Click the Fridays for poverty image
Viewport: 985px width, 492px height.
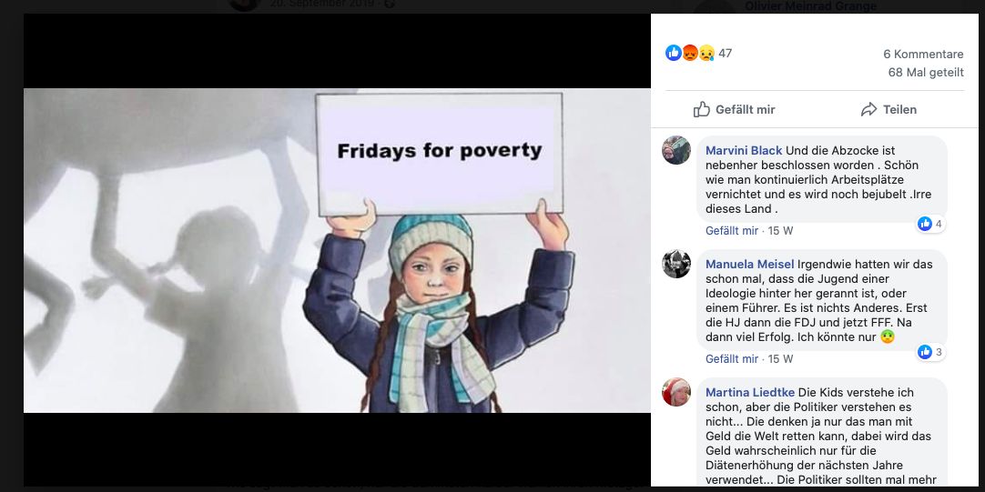point(337,250)
